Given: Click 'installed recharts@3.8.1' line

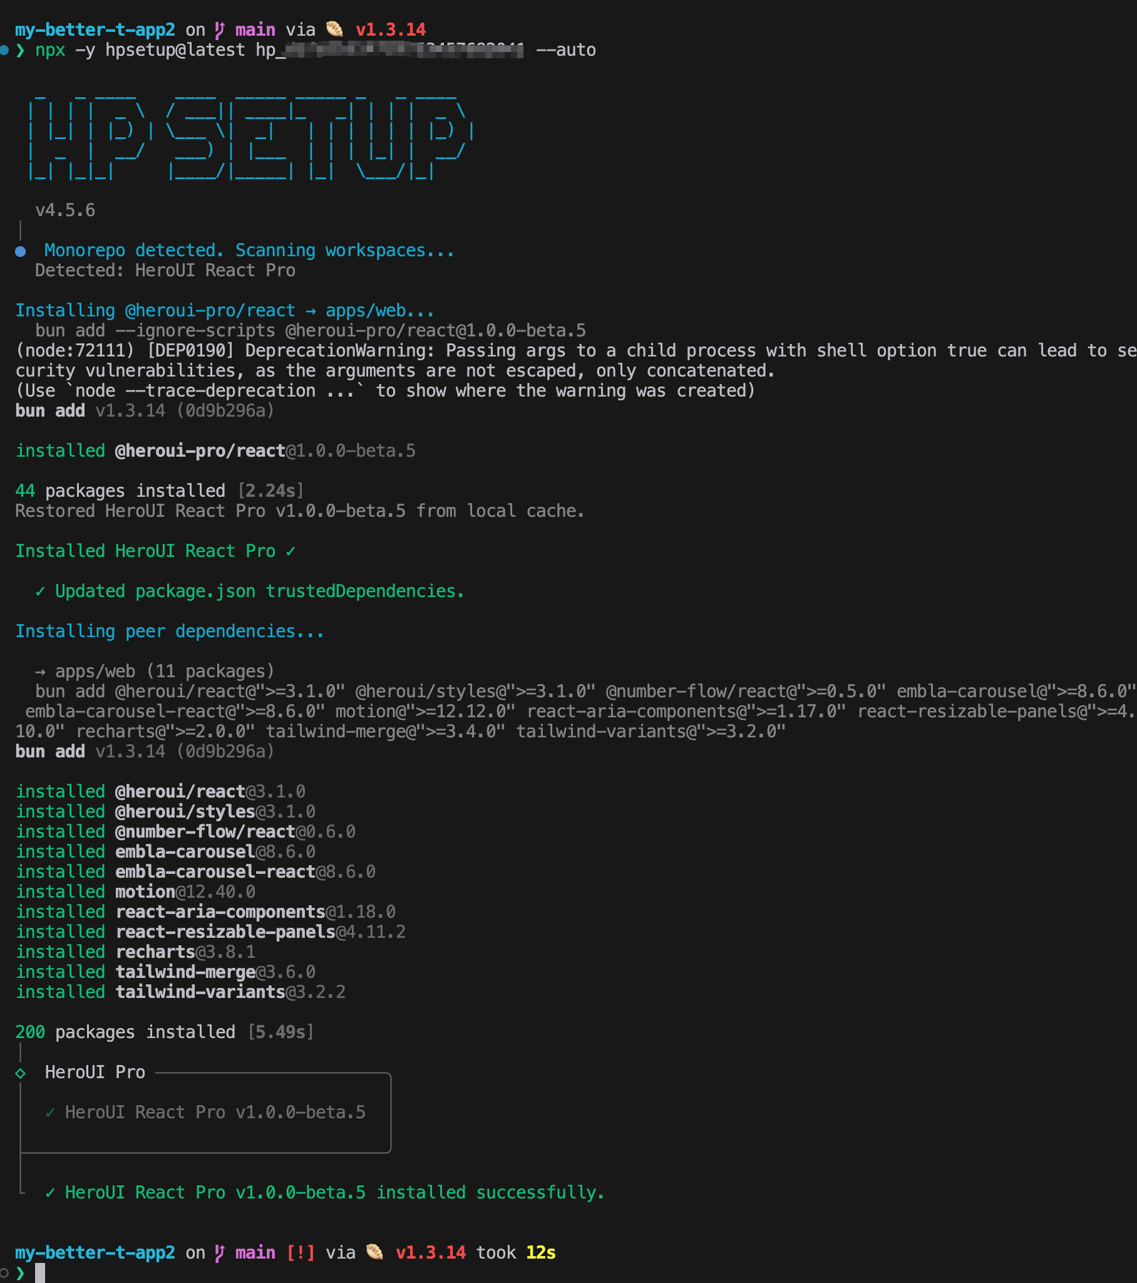Looking at the screenshot, I should [x=135, y=952].
